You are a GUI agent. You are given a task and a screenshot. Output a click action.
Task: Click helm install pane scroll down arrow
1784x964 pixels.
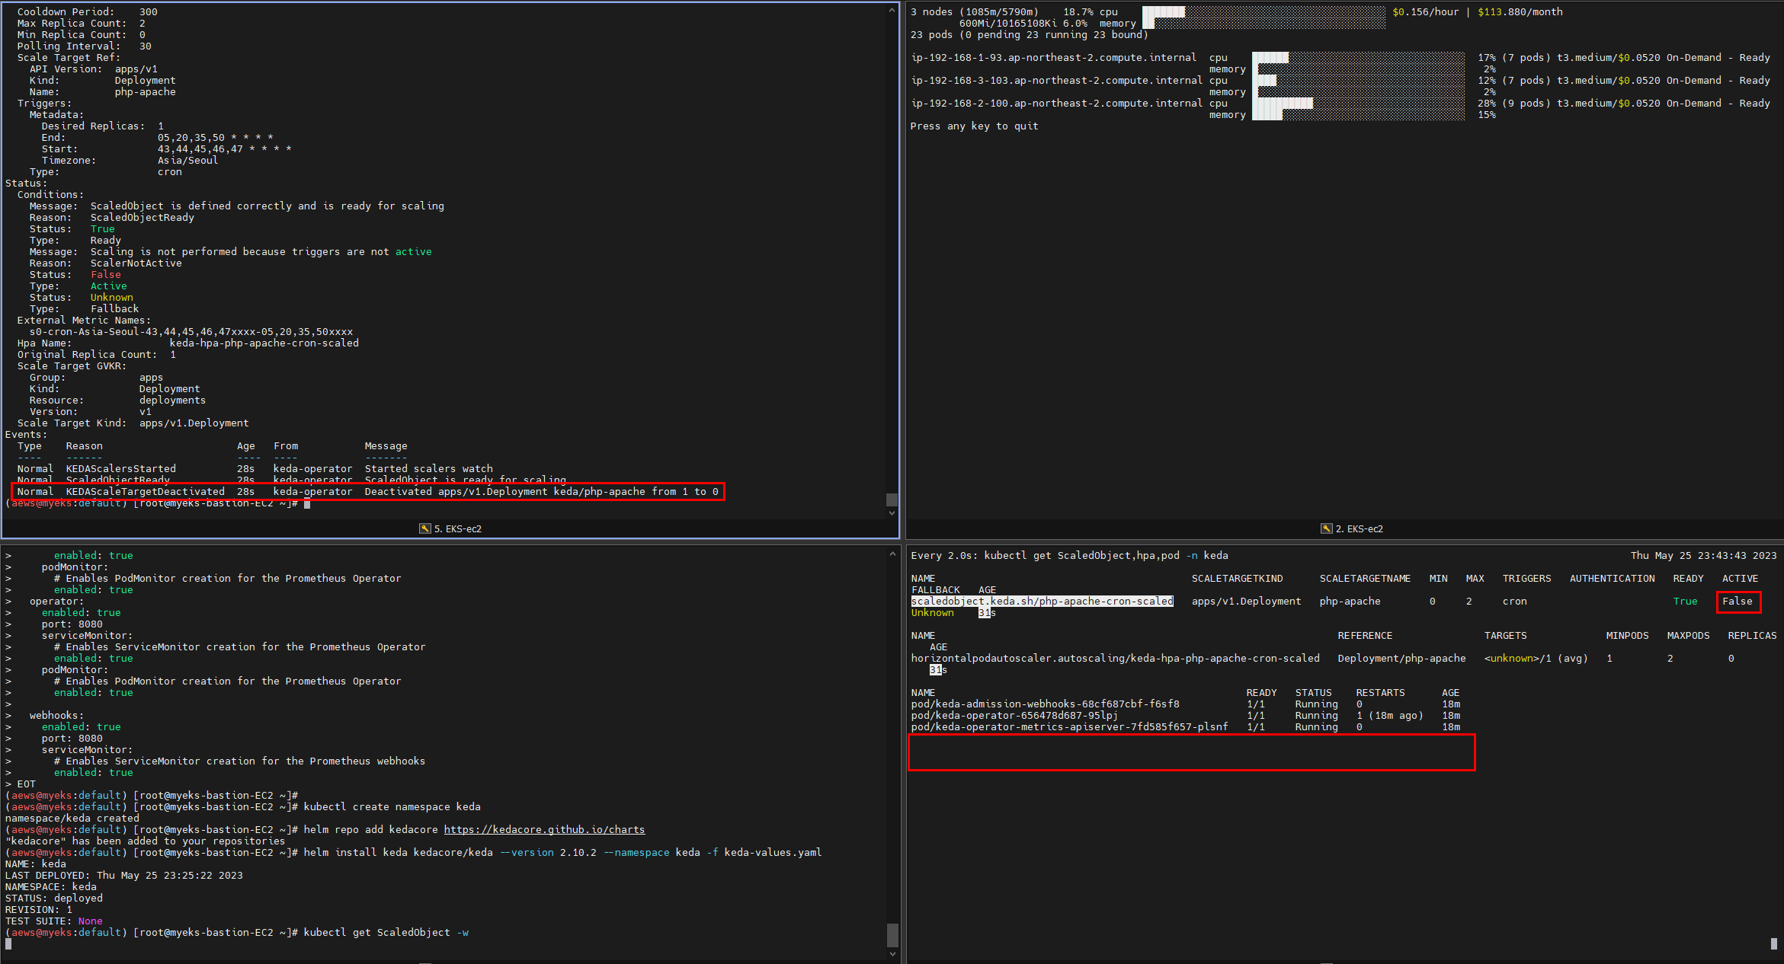[x=892, y=953]
